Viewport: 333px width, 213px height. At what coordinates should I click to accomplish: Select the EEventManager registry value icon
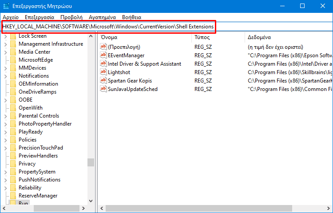click(x=103, y=55)
